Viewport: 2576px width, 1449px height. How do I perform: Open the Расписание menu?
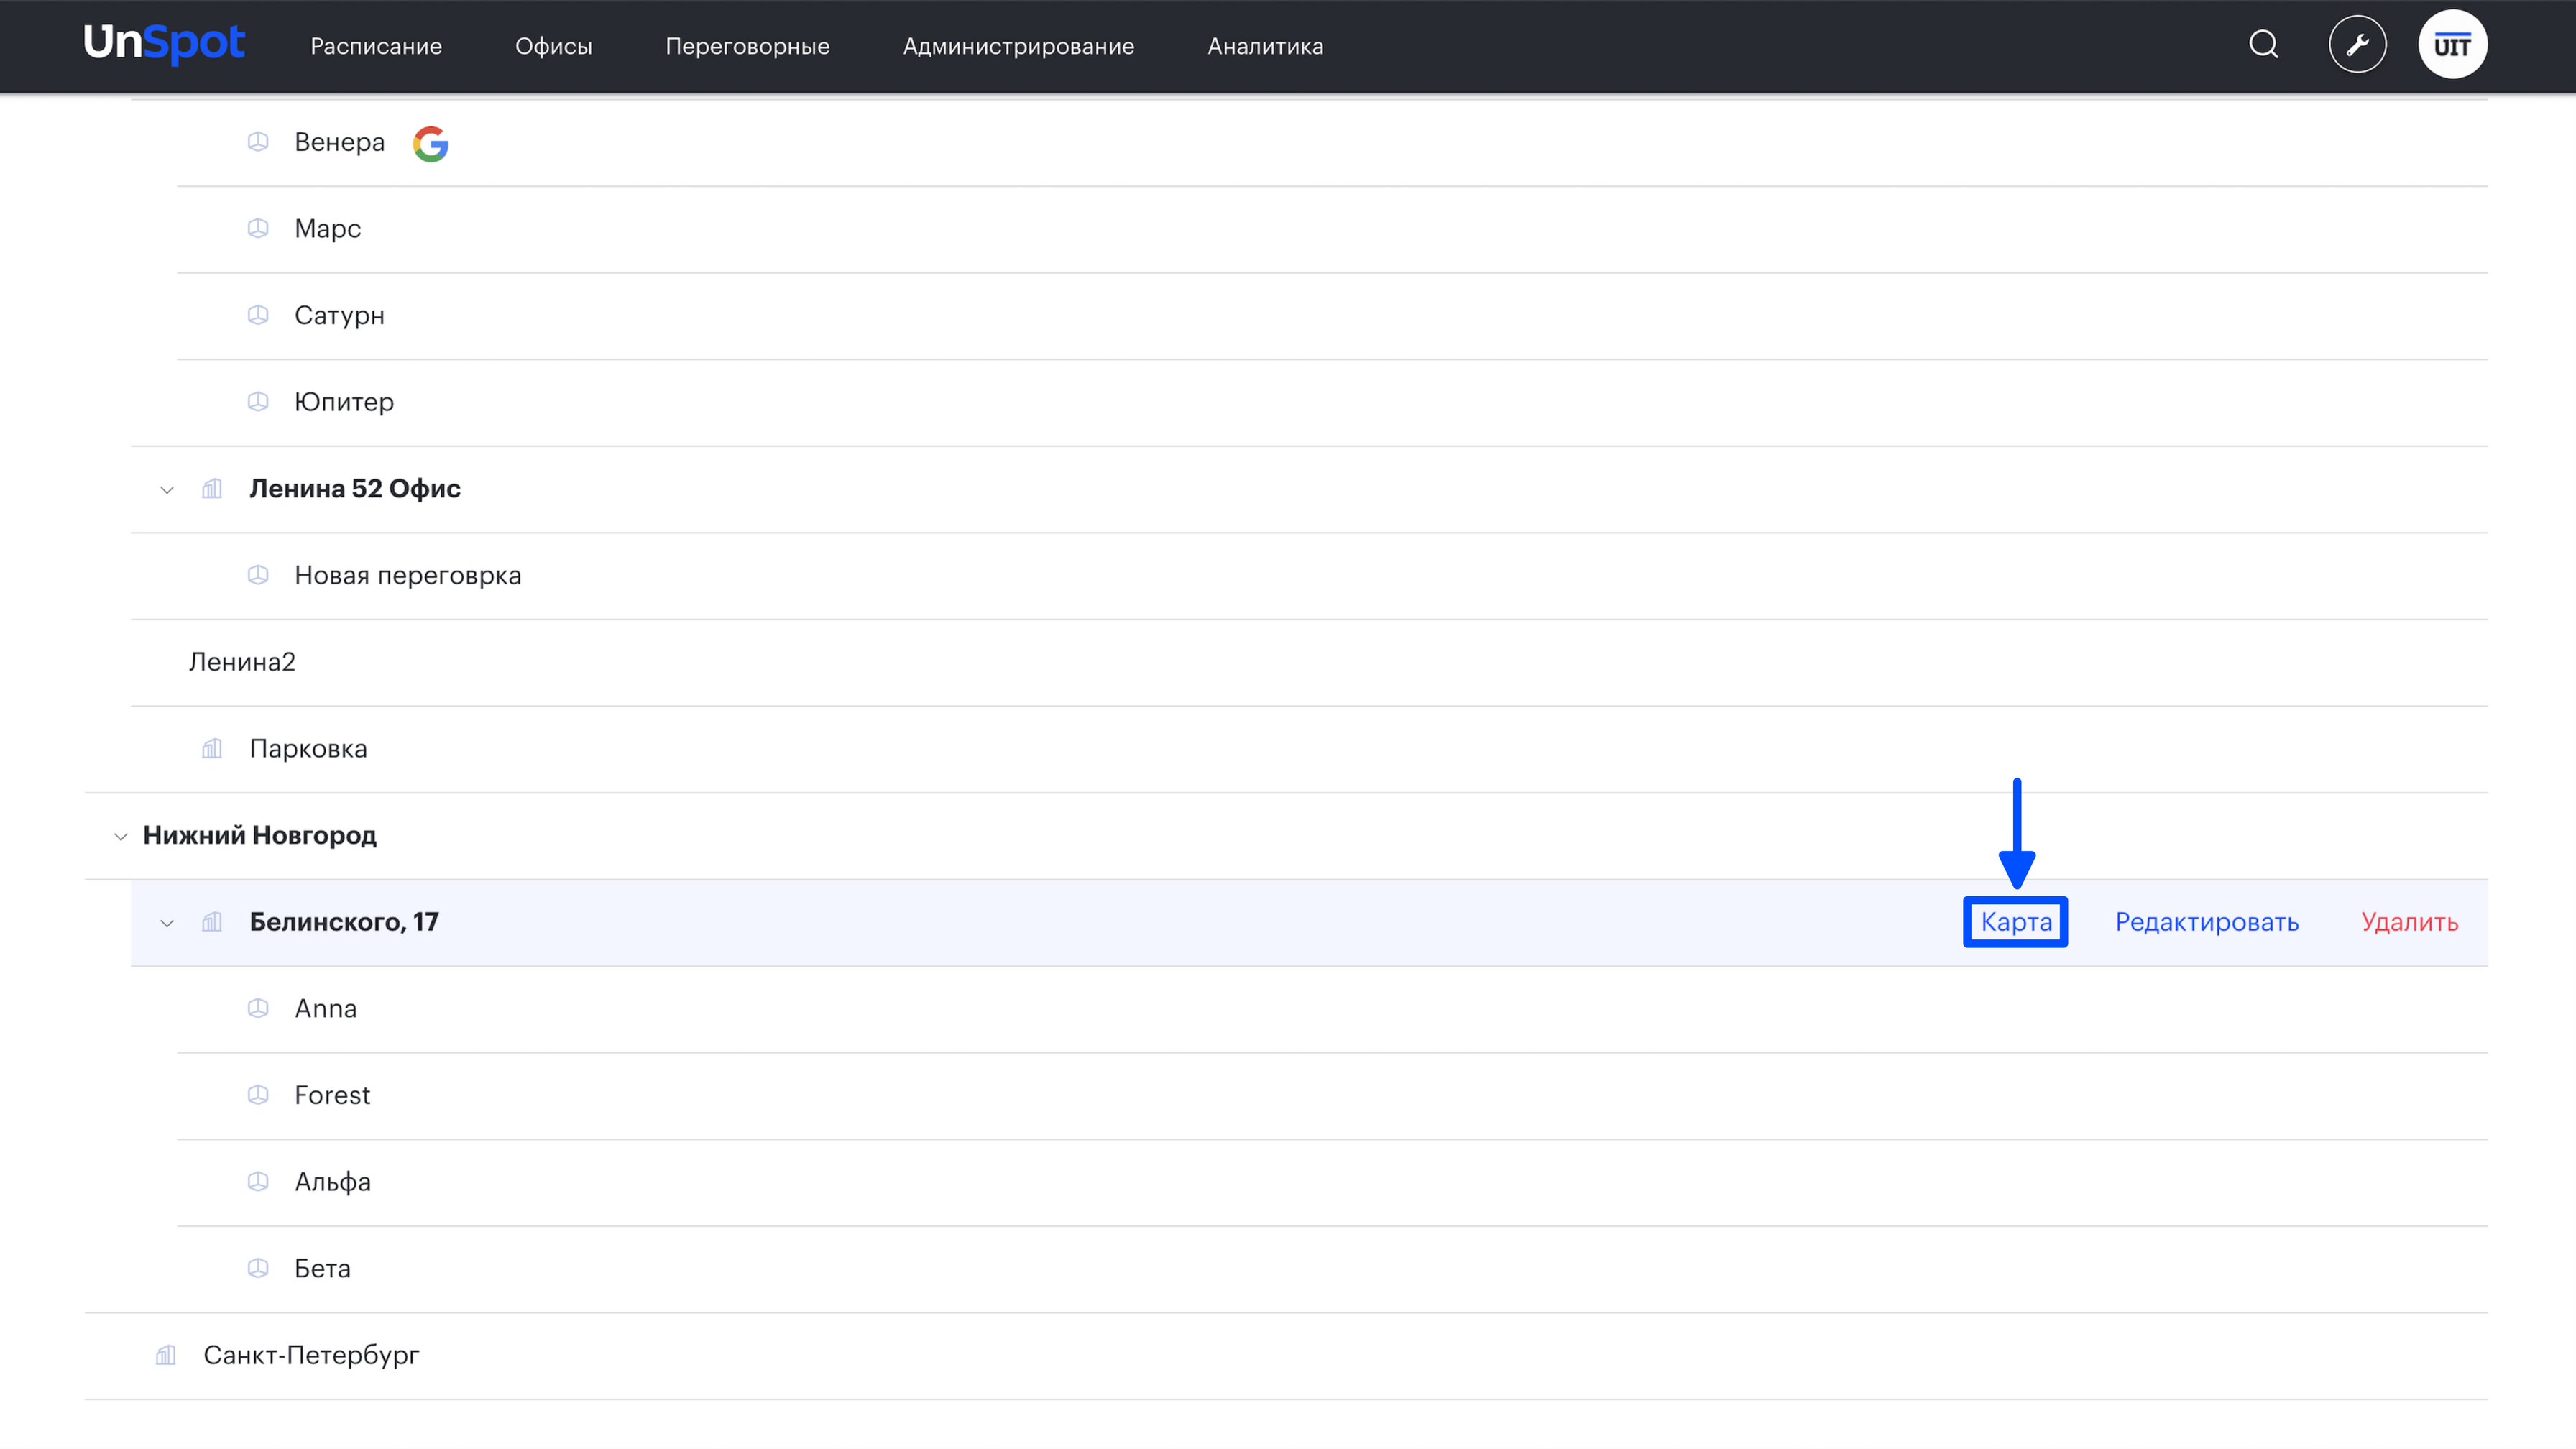[x=376, y=46]
